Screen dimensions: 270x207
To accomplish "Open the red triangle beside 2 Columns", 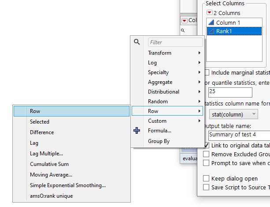I will pyautogui.click(x=210, y=13).
